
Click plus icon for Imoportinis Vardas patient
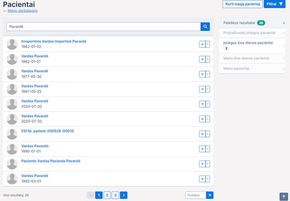tap(202, 44)
